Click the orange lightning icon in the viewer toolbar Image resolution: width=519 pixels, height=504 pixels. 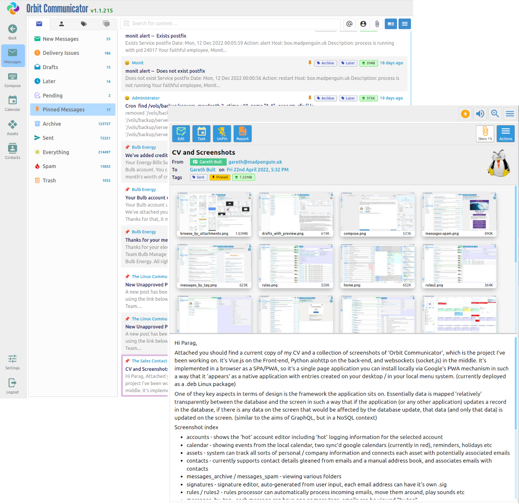click(465, 114)
